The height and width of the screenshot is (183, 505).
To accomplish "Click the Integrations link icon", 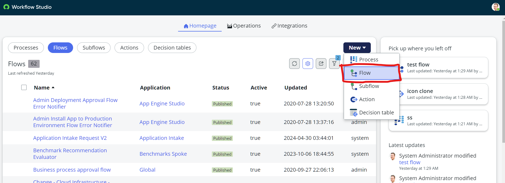I will (x=274, y=26).
